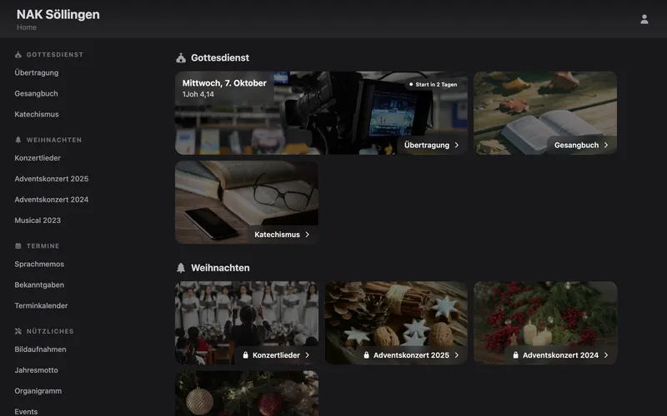Viewport: 667px width, 416px height.
Task: Open Übertragung in the sidebar
Action: tap(37, 72)
